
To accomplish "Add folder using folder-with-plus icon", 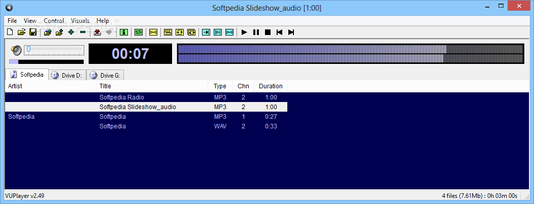I will pyautogui.click(x=59, y=32).
